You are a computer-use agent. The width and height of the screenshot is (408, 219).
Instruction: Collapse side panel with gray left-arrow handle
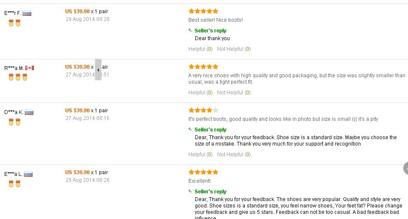pyautogui.click(x=98, y=70)
